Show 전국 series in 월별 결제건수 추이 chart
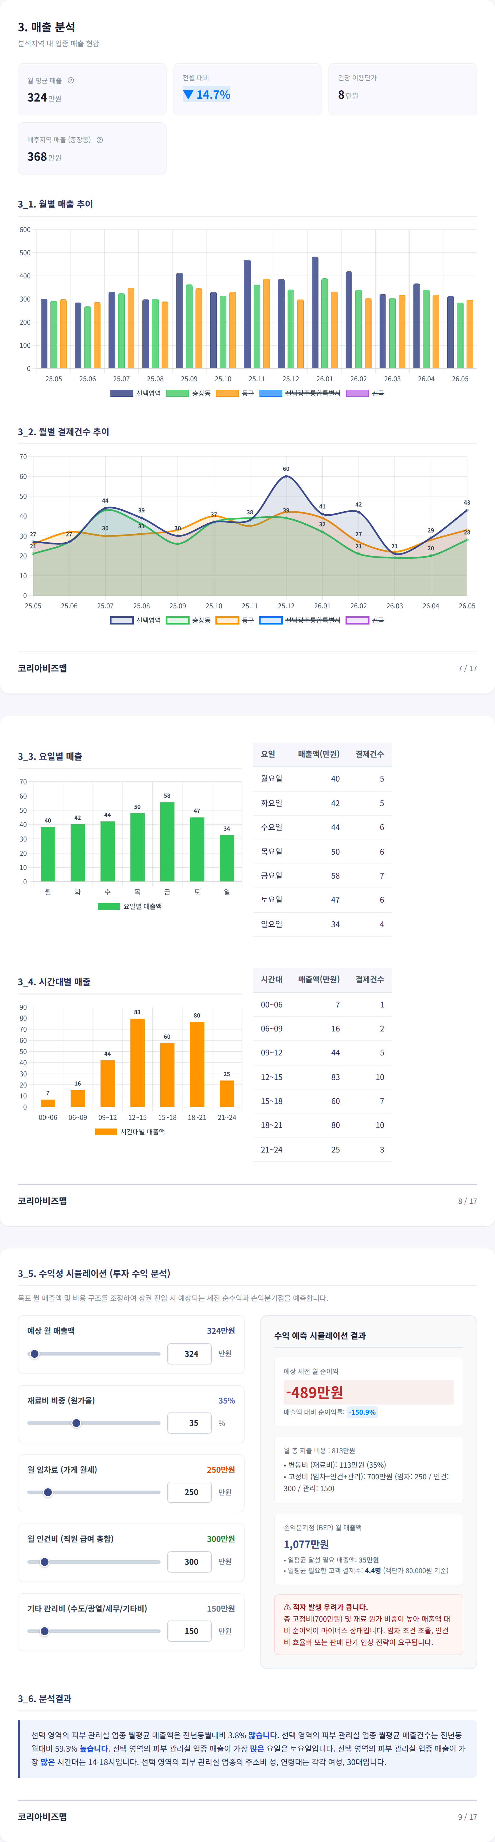495x1842 pixels. pyautogui.click(x=365, y=620)
